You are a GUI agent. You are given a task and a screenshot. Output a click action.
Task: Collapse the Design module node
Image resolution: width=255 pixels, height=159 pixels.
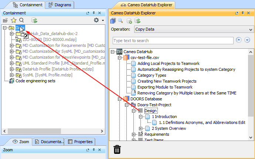pyautogui.click(x=133, y=111)
